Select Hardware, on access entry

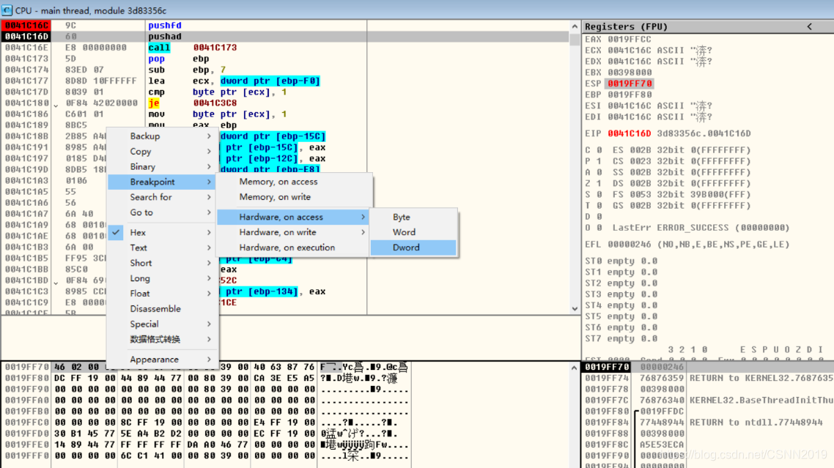(295, 217)
